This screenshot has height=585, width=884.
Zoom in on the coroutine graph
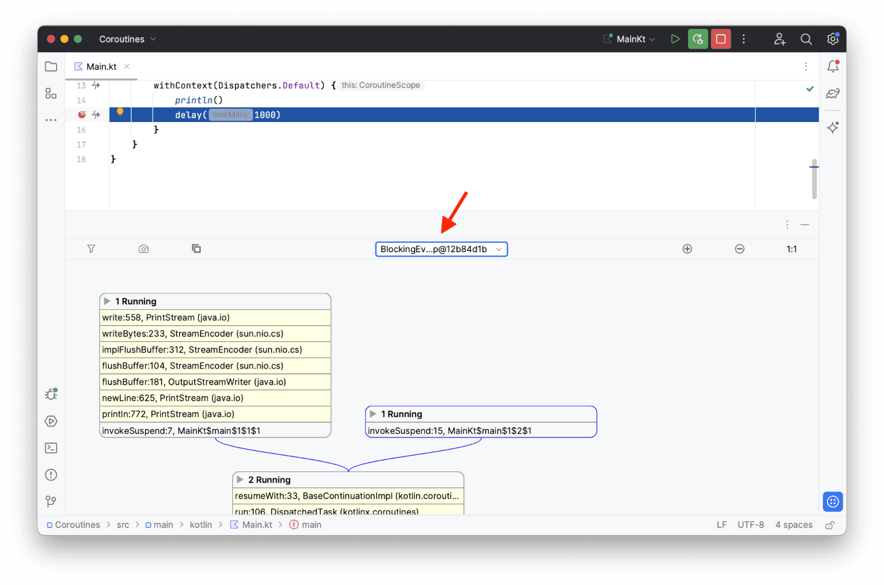coord(687,249)
